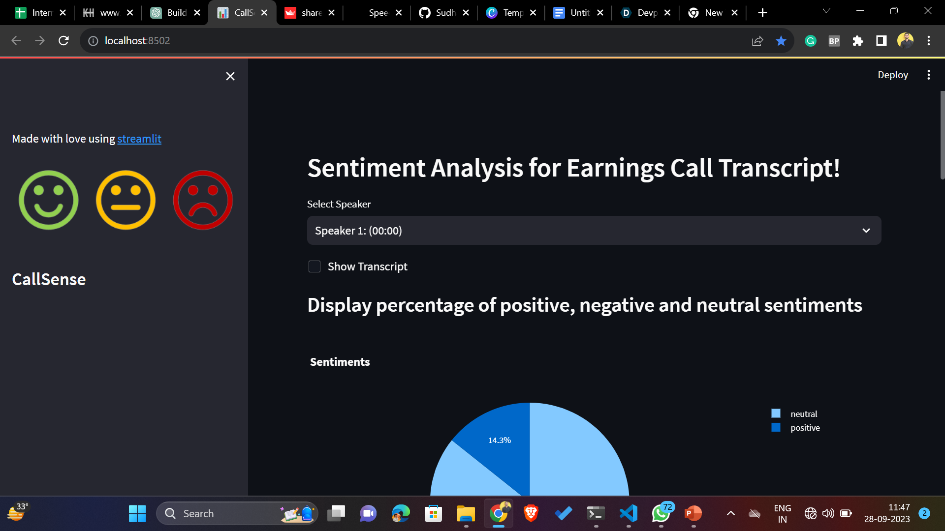The image size is (945, 531).
Task: Toggle neutral series in pie chart legend
Action: [x=803, y=414]
